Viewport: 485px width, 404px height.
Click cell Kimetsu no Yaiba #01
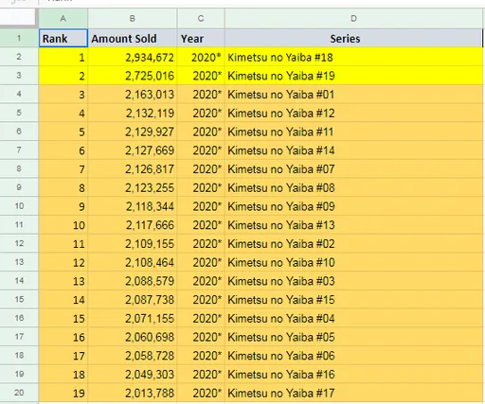coord(353,95)
